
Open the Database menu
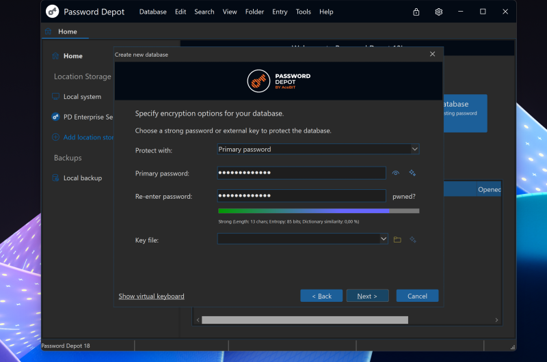152,12
